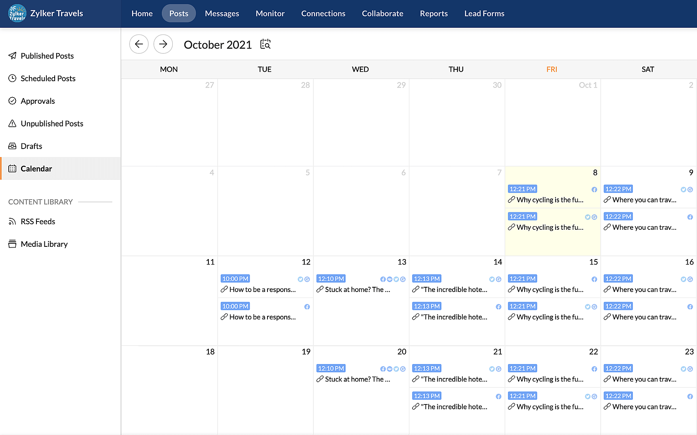Open Oct 15 first 'Why cycling is the fu...' post
This screenshot has height=435, width=697.
pyautogui.click(x=550, y=290)
